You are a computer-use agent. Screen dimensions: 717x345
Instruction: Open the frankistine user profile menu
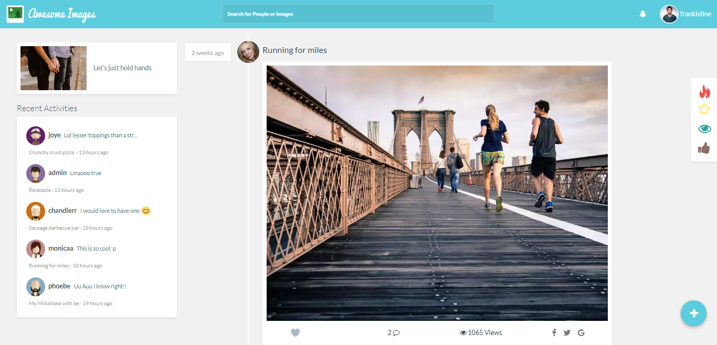[686, 14]
